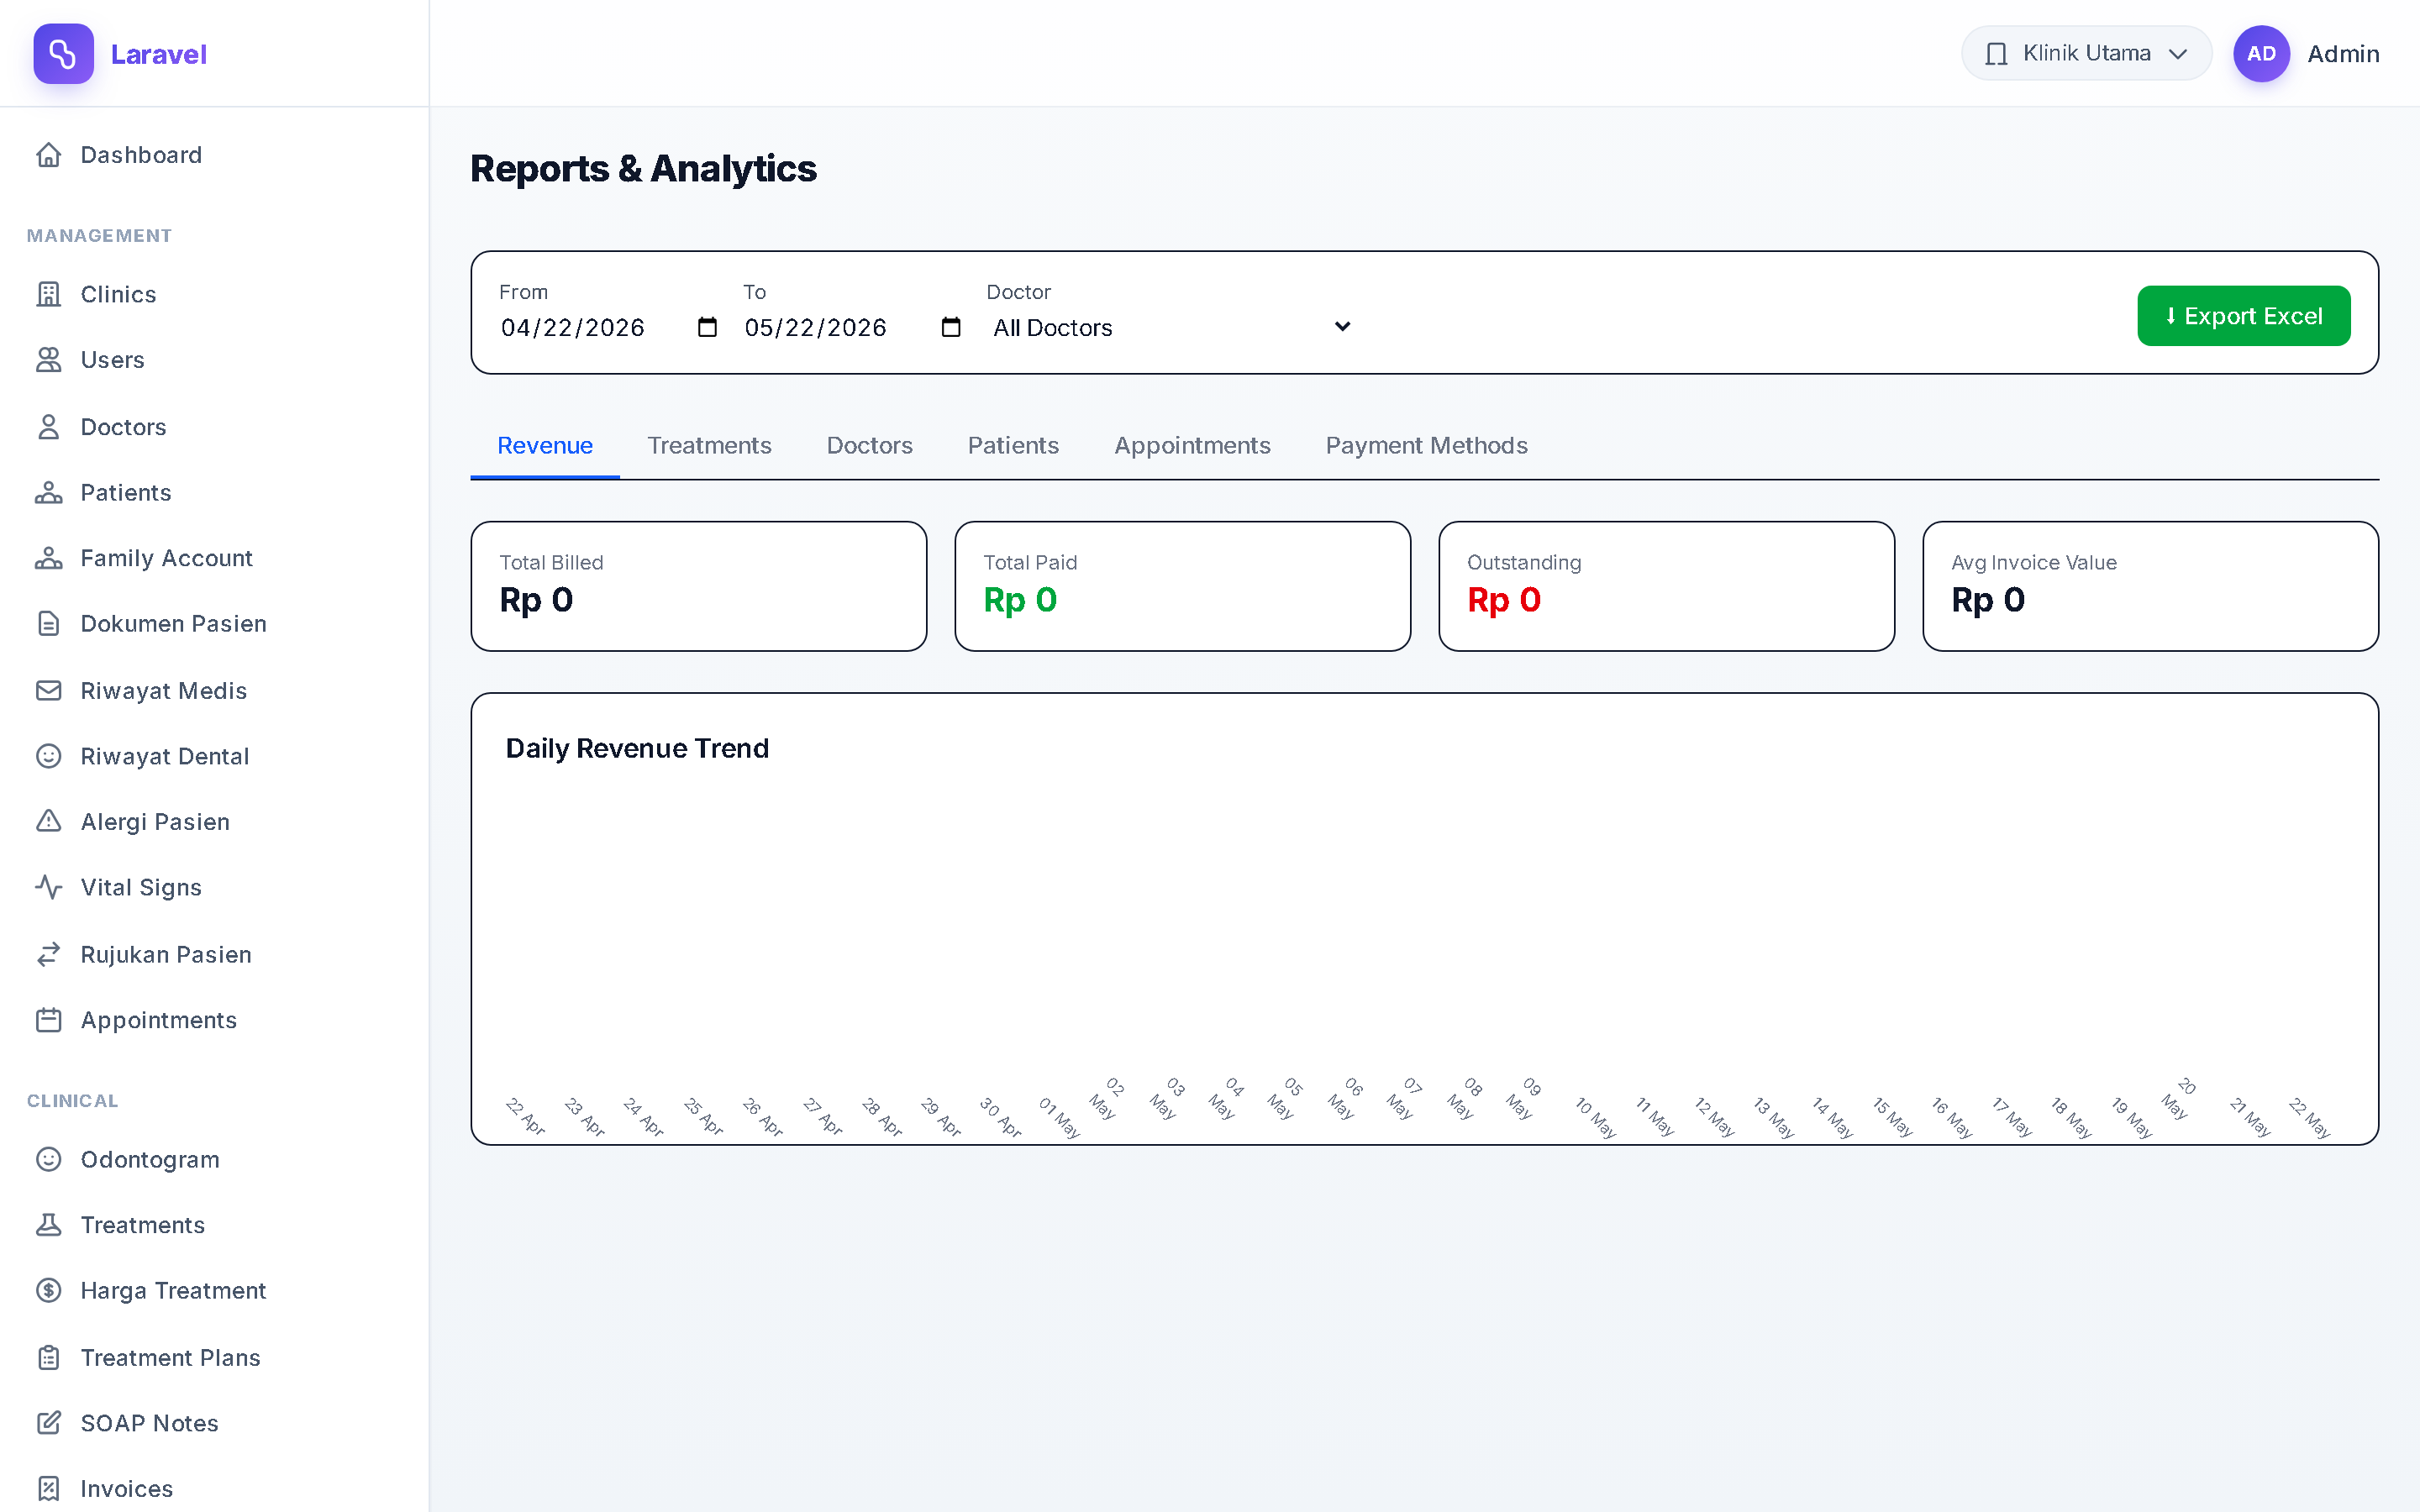Click the Riwayat Dental smiley icon
Image resolution: width=2420 pixels, height=1512 pixels.
49,756
